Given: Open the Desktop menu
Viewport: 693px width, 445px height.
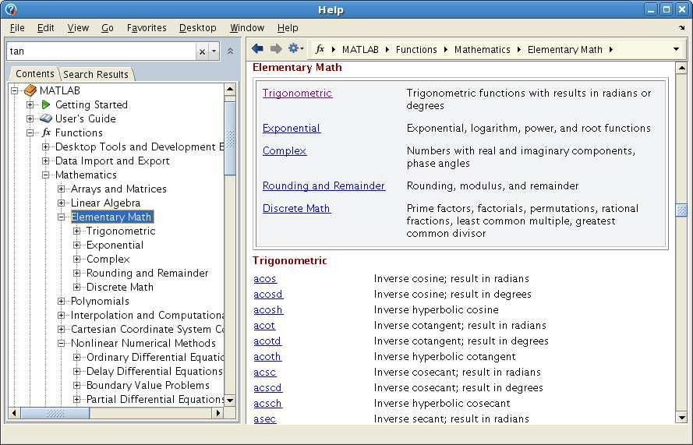Looking at the screenshot, I should pyautogui.click(x=197, y=28).
